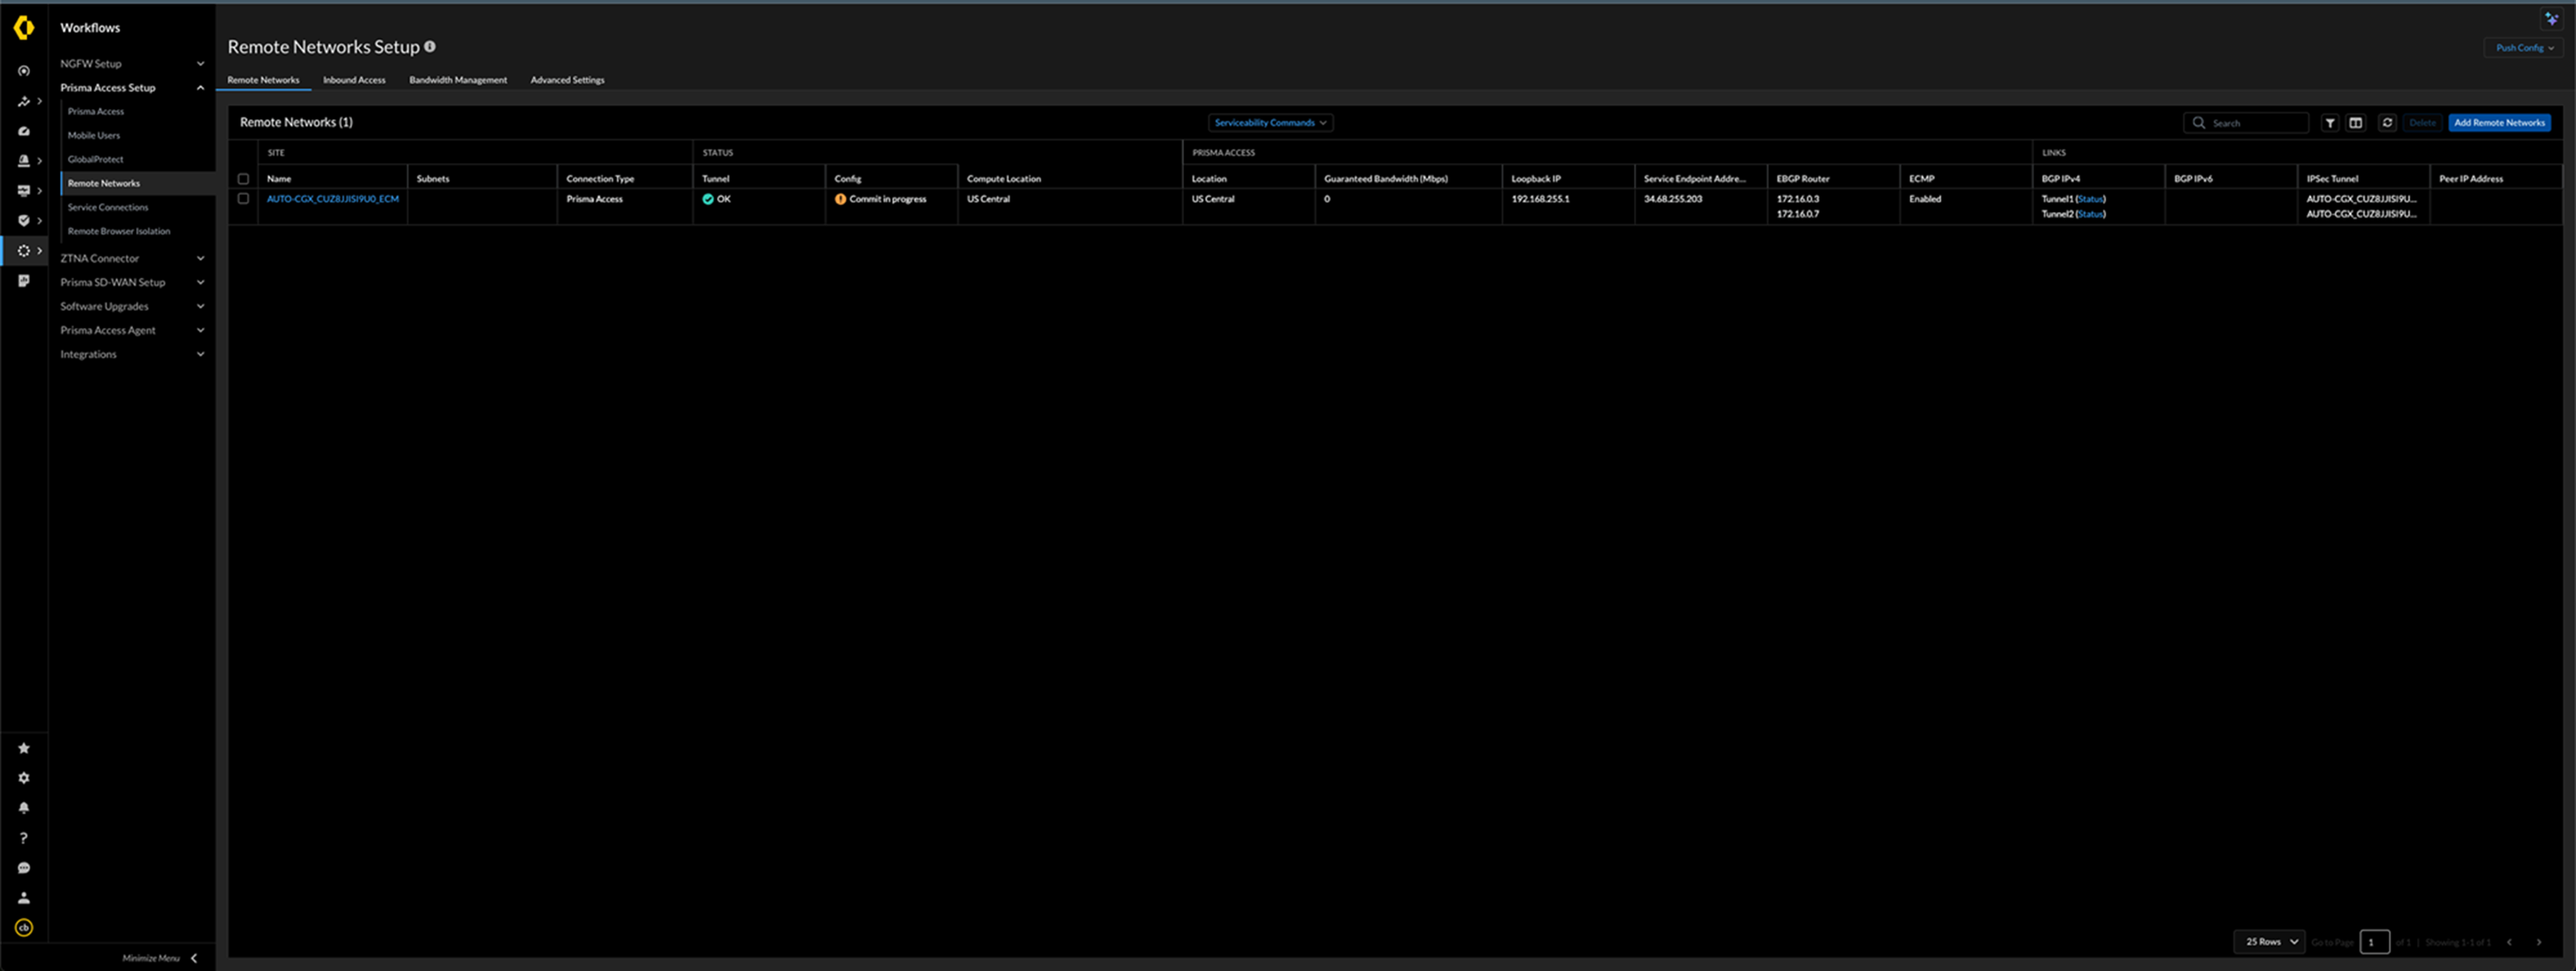Image resolution: width=2576 pixels, height=971 pixels.
Task: Open the favorites star in sidebar
Action: coord(24,748)
